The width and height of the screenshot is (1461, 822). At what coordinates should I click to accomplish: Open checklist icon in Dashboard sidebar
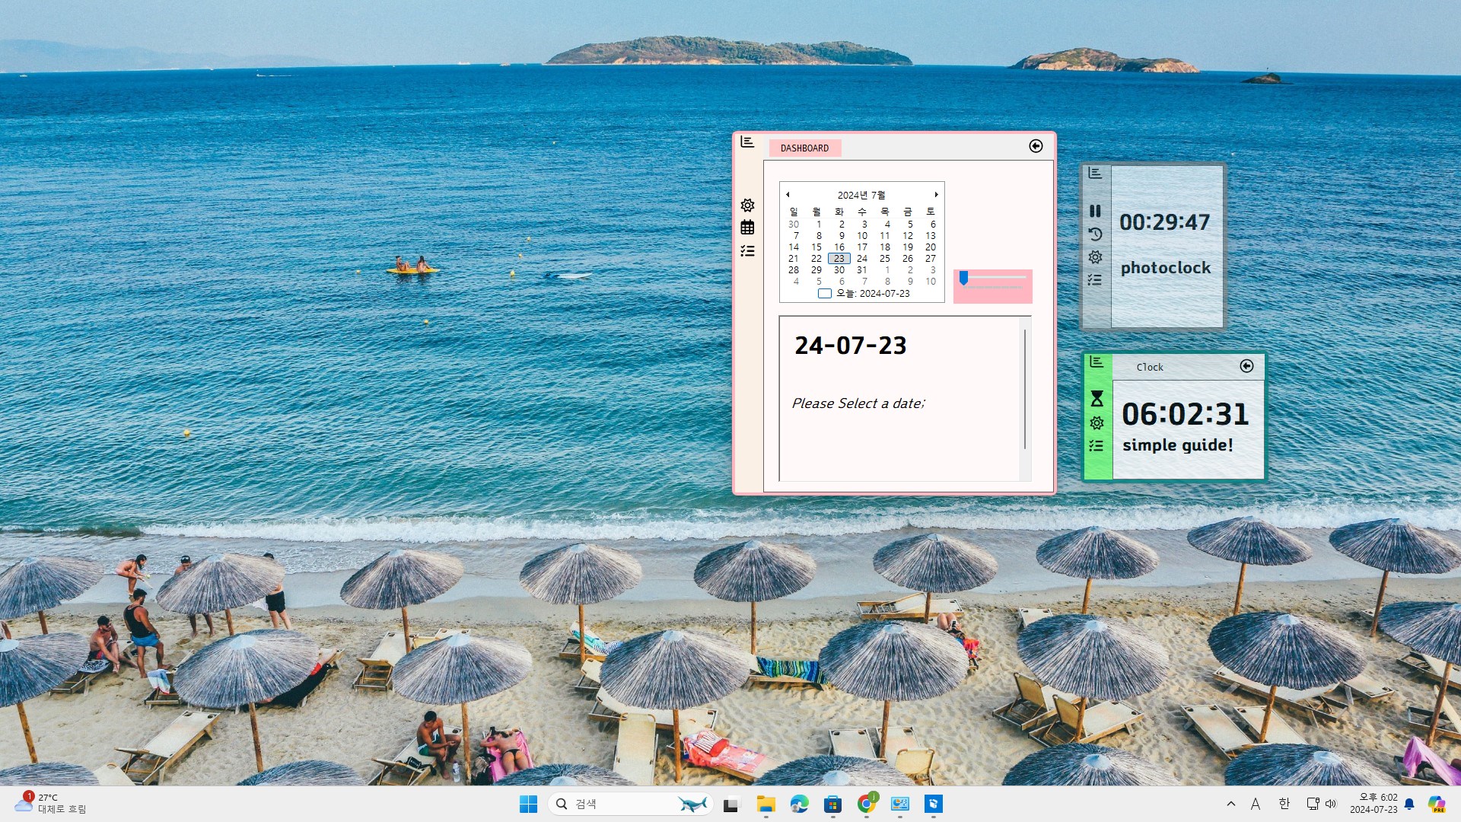coord(747,250)
